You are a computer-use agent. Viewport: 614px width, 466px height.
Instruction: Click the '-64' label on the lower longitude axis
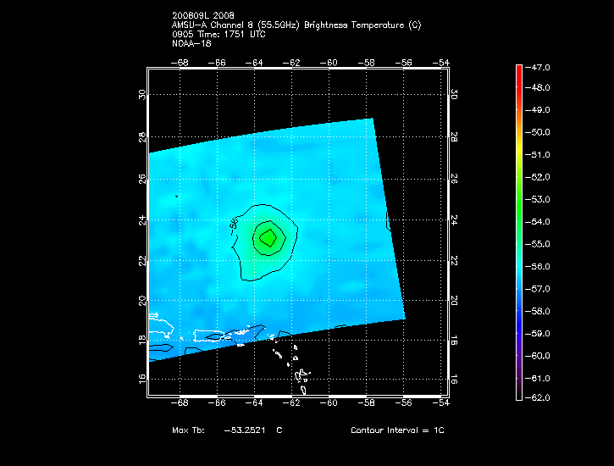pos(254,403)
